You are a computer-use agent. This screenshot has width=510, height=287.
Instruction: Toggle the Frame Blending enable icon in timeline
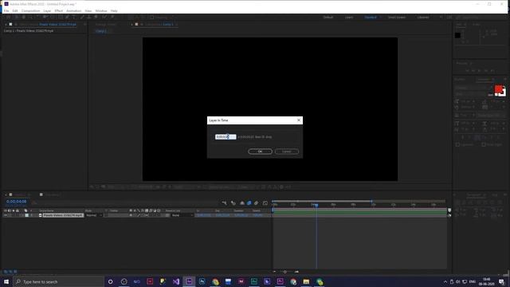(x=249, y=203)
